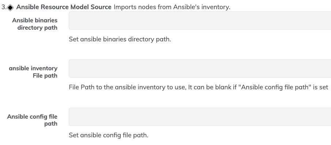
Task: Click the "Set ansible config file path." help text
Action: point(109,135)
